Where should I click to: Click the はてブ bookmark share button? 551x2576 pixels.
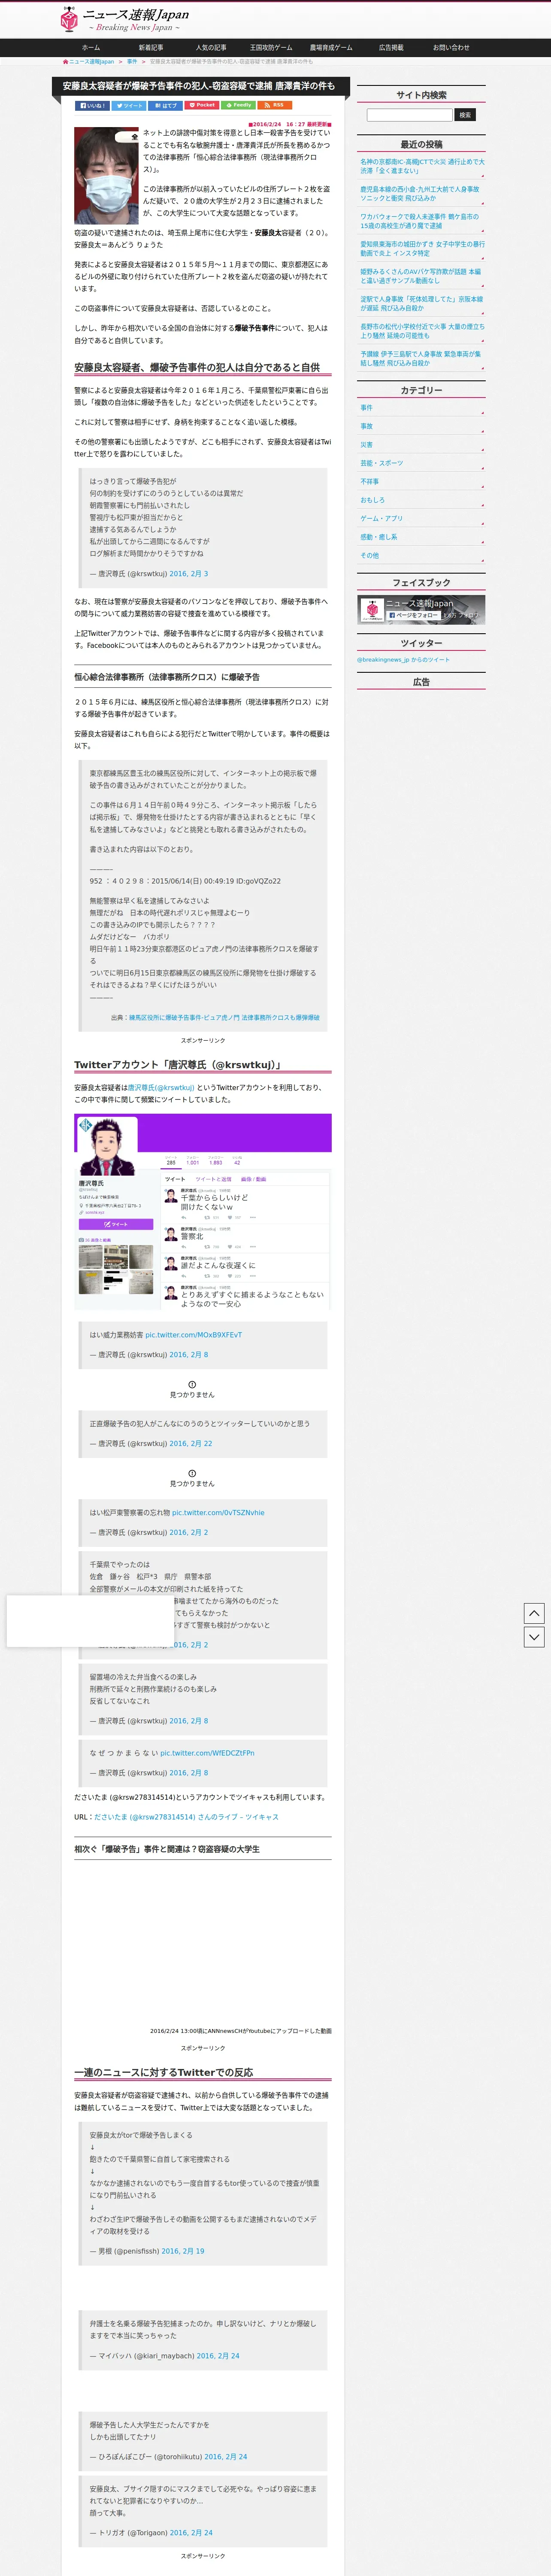point(165,105)
